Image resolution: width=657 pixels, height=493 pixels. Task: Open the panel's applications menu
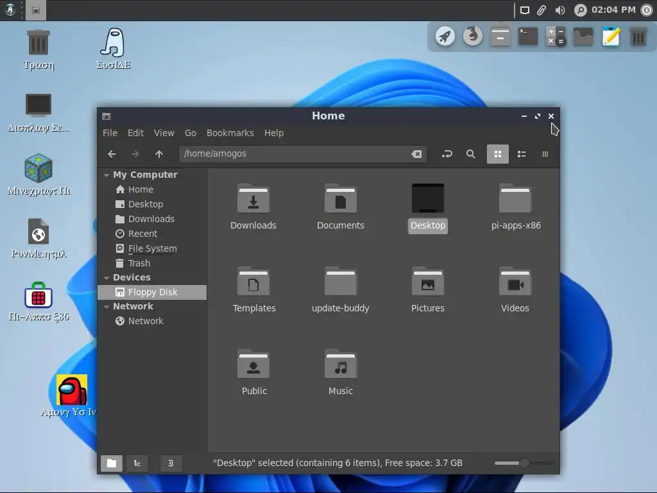pos(10,10)
